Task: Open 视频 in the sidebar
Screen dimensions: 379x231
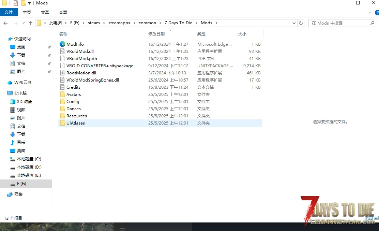Action: [x=18, y=110]
